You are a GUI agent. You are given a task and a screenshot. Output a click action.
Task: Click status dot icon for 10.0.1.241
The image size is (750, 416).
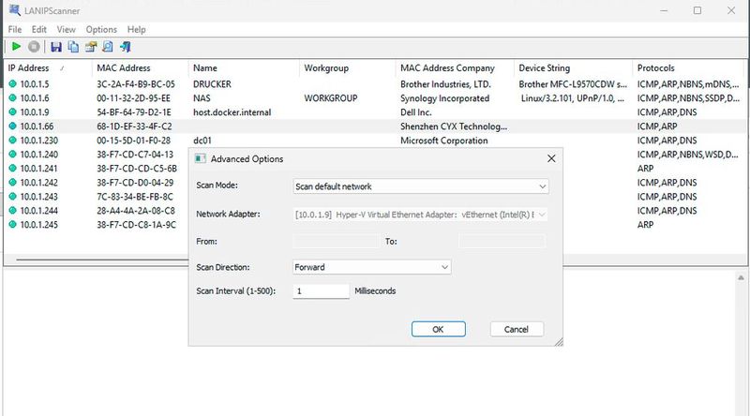pos(12,168)
